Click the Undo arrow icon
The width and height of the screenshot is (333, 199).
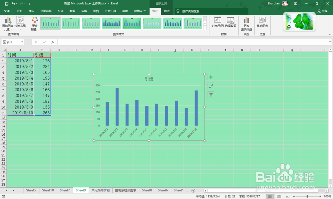tap(13, 4)
